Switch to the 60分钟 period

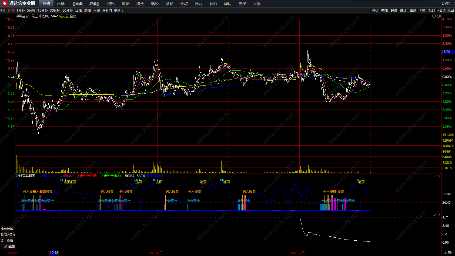point(68,11)
